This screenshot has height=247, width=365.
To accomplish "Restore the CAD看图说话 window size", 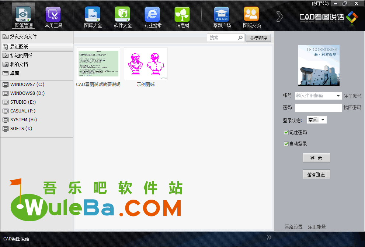I will [344, 3].
